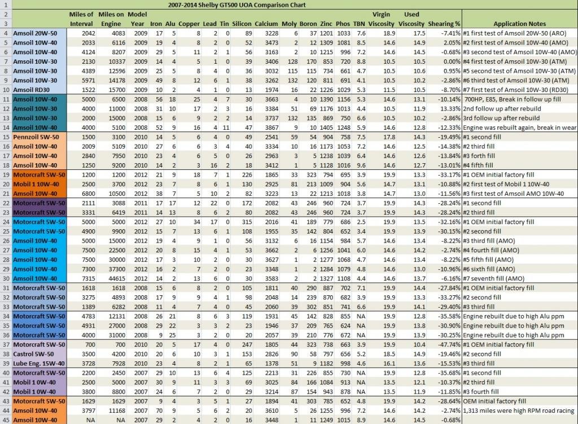Click the 'Tin' header cell

click(224, 24)
